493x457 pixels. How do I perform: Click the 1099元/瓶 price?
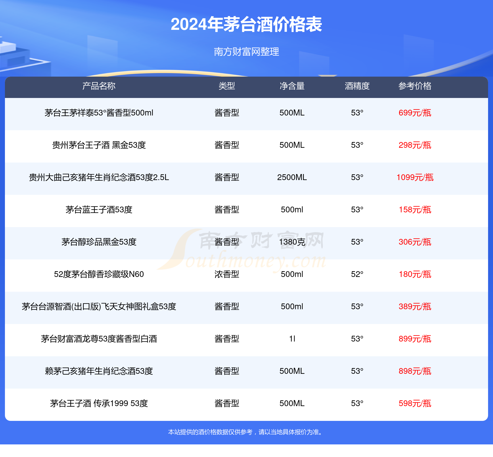(x=415, y=177)
